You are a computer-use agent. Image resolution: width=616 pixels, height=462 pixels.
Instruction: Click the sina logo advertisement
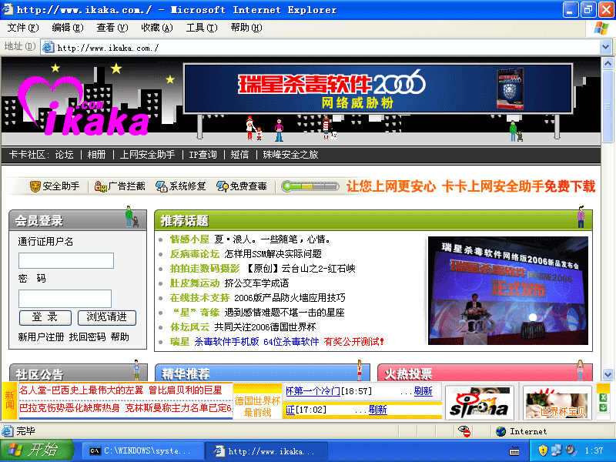click(x=479, y=402)
